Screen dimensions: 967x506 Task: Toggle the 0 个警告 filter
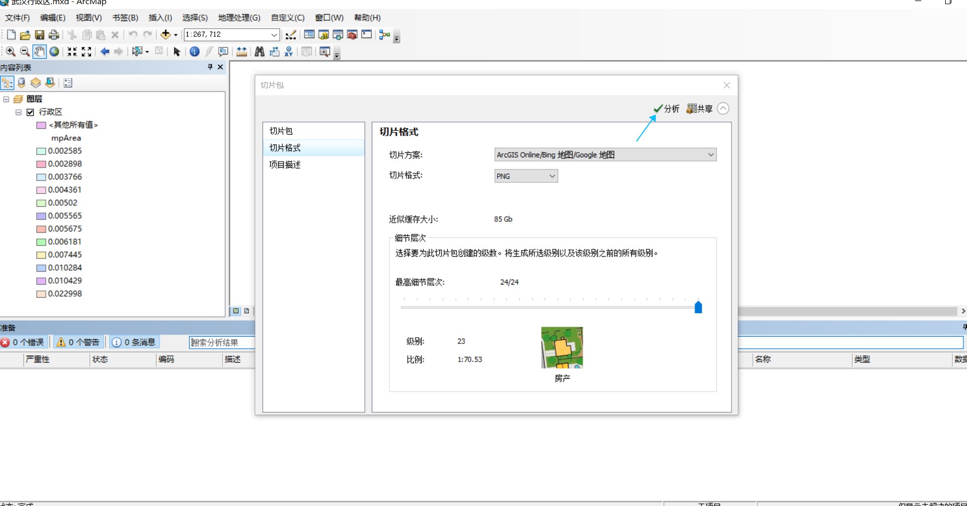(77, 342)
